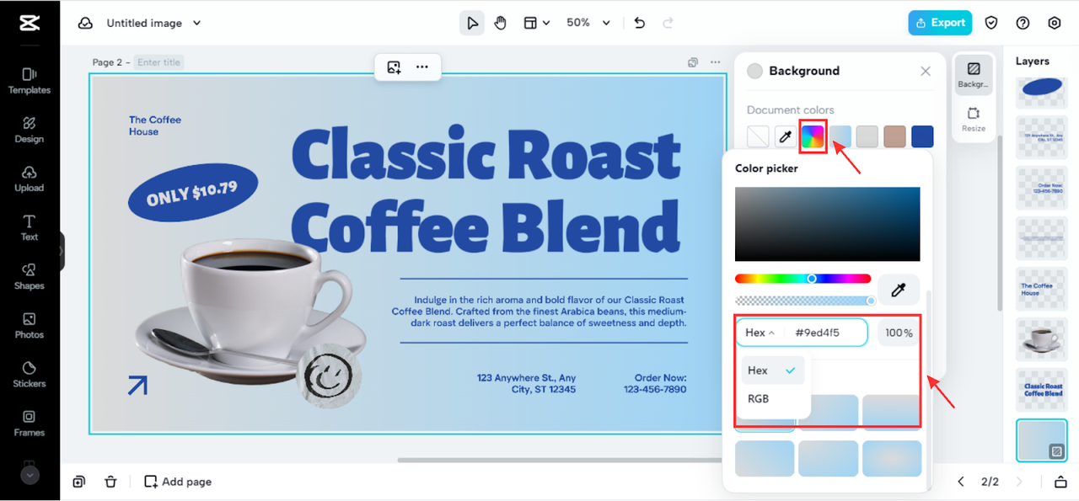Open the Stickers sidebar panel

pyautogui.click(x=30, y=374)
